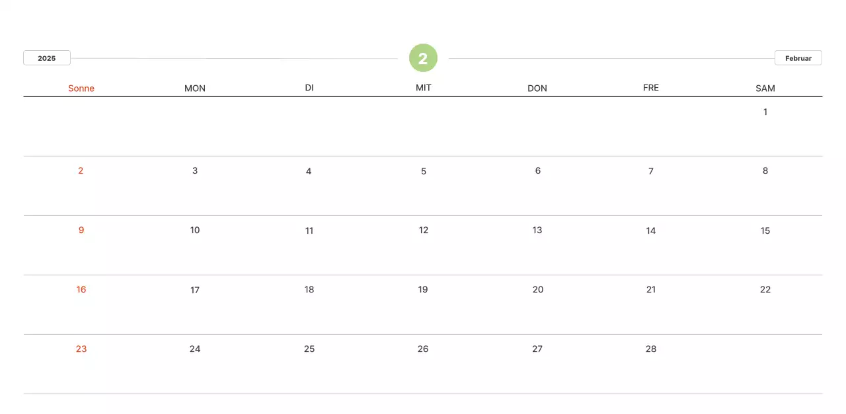The image size is (846, 414).
Task: Pick Friday the 28th
Action: [x=651, y=349]
